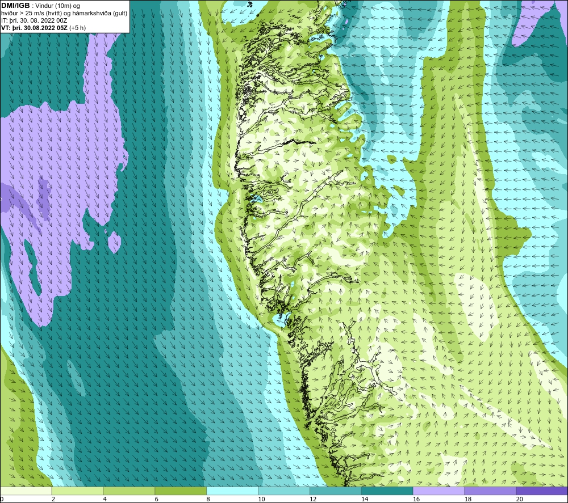Click the above 20 m/s dark purple legend swatch

tap(541, 491)
